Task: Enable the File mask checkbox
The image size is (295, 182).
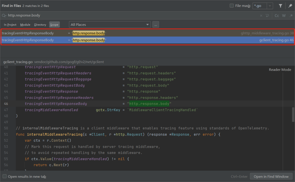Action: click(232, 6)
